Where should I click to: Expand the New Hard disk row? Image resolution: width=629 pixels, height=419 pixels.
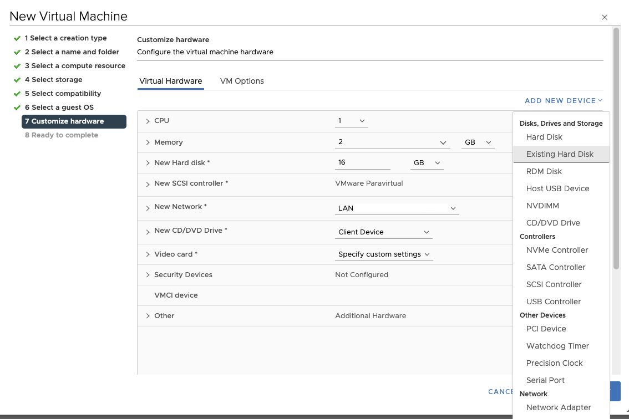pyautogui.click(x=148, y=163)
